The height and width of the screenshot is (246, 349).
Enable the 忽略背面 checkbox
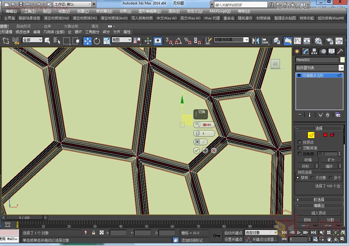tap(300, 148)
